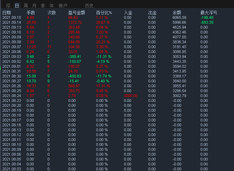Click profit amount 180.07
Screen dimensions: 234x171
pos(74,66)
